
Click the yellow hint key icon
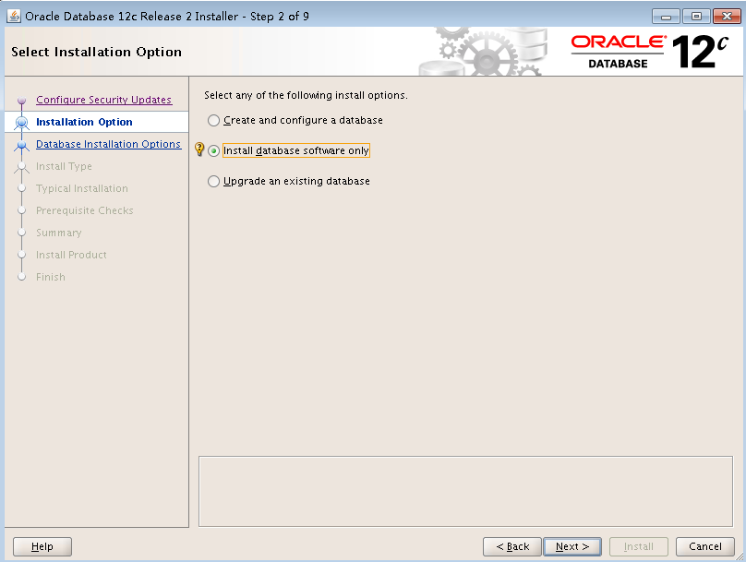coord(199,149)
